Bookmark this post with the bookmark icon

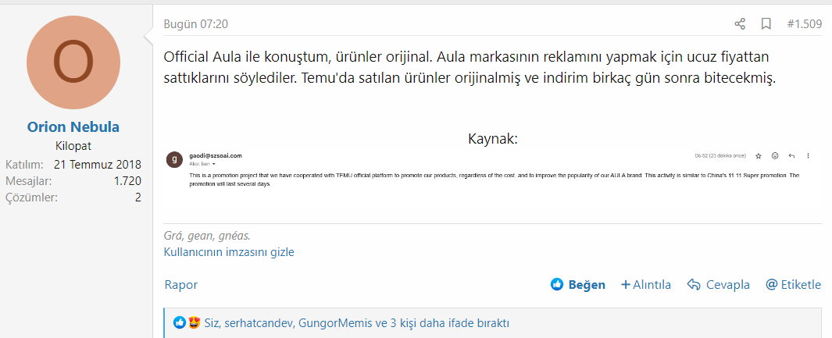766,24
